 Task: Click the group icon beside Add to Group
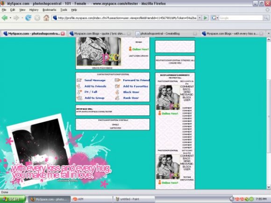pos(79,98)
